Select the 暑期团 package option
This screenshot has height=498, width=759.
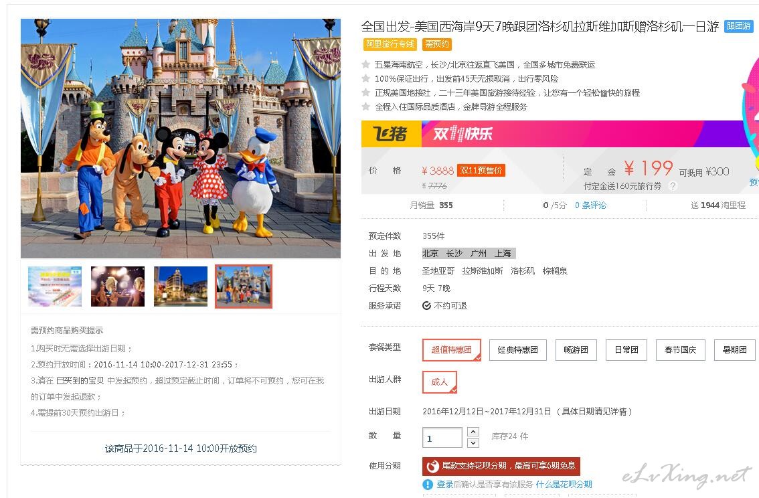[x=734, y=350]
